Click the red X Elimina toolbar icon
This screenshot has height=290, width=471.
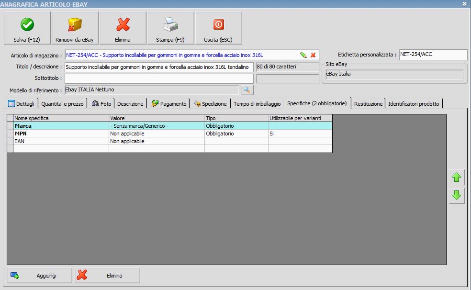(123, 24)
